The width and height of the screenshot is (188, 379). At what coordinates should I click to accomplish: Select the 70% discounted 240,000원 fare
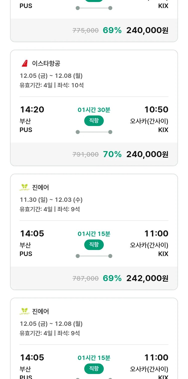click(x=147, y=154)
